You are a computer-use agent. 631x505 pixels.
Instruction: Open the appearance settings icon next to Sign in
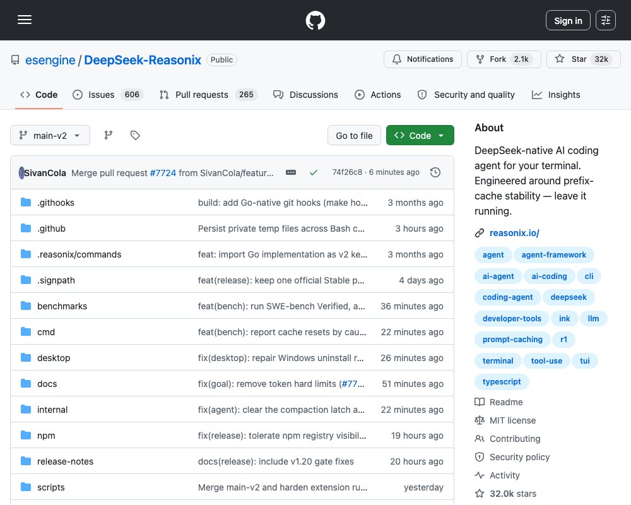606,20
